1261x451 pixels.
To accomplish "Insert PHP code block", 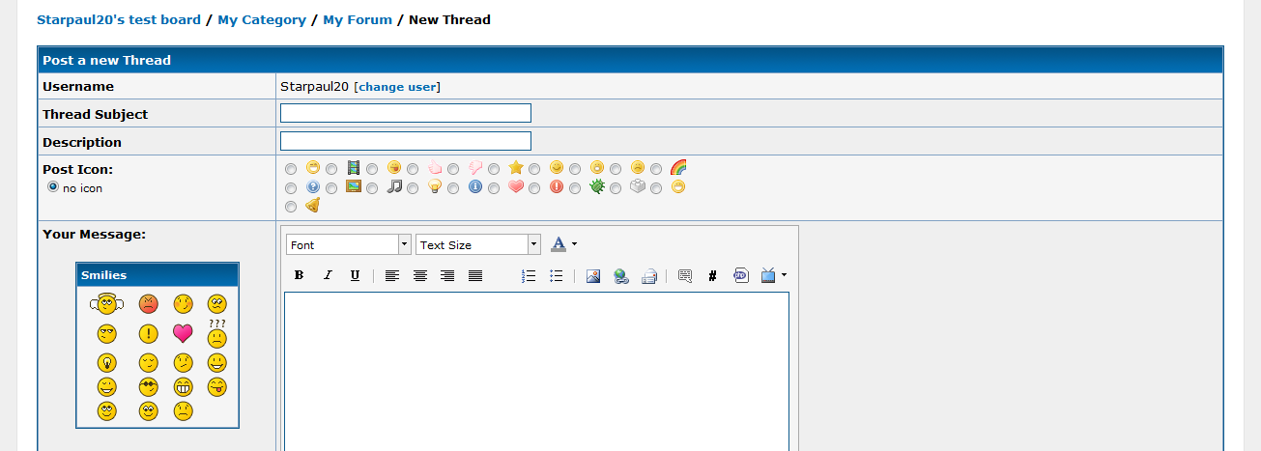I will pyautogui.click(x=741, y=276).
